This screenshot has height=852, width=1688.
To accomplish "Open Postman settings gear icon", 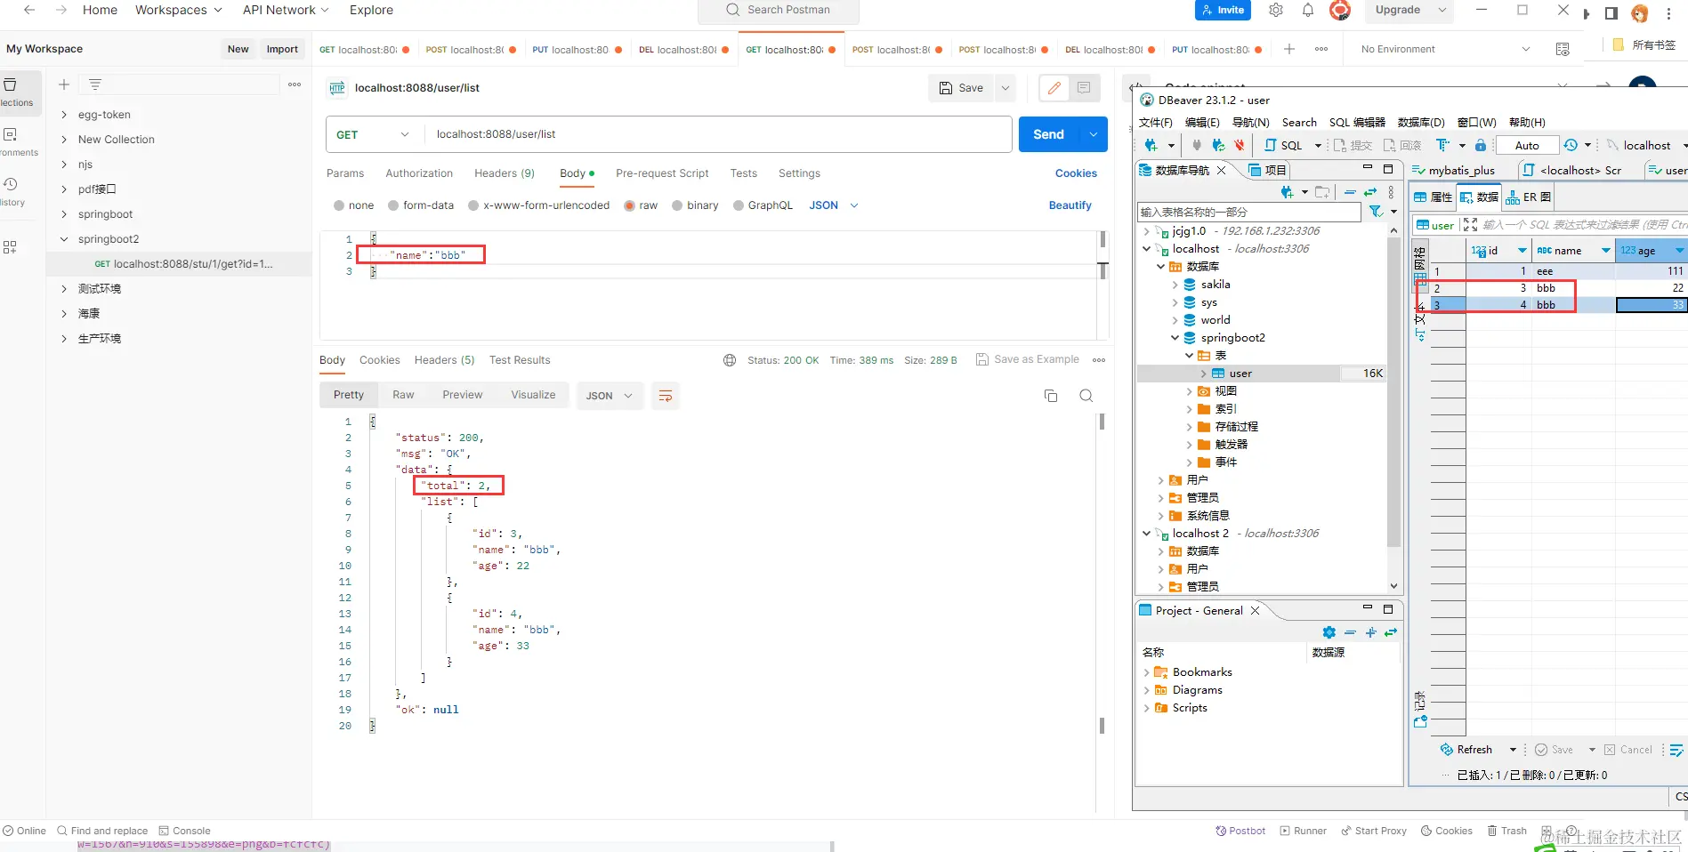I will pos(1276,10).
